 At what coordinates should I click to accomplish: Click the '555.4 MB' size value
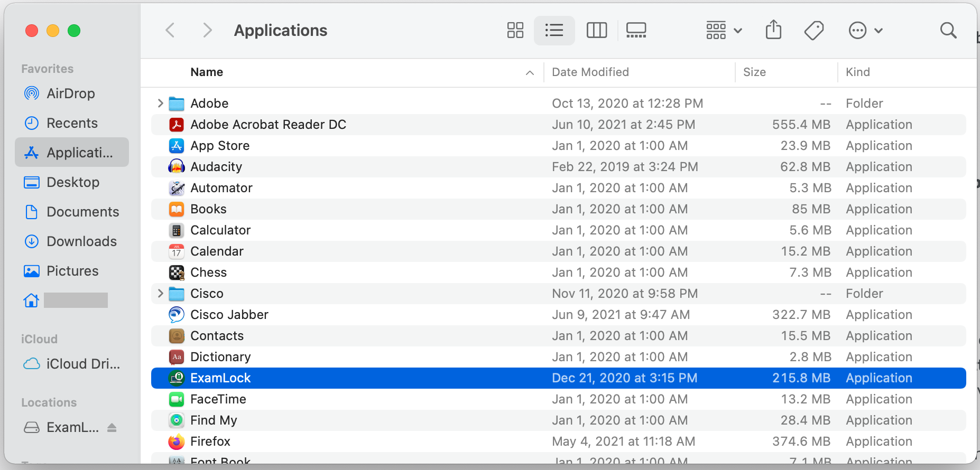(x=801, y=125)
